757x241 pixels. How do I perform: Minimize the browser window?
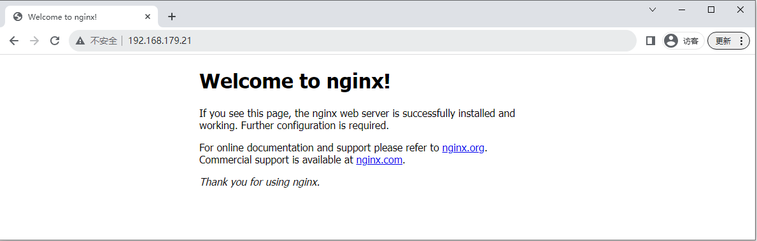[x=682, y=10]
